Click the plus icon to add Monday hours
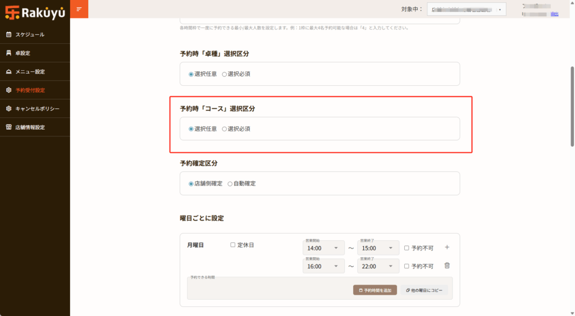 pyautogui.click(x=447, y=248)
